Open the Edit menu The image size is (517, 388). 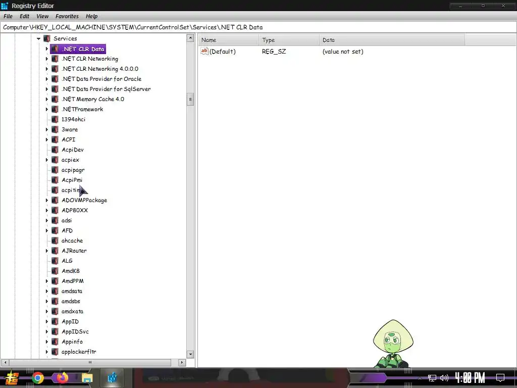pos(24,16)
